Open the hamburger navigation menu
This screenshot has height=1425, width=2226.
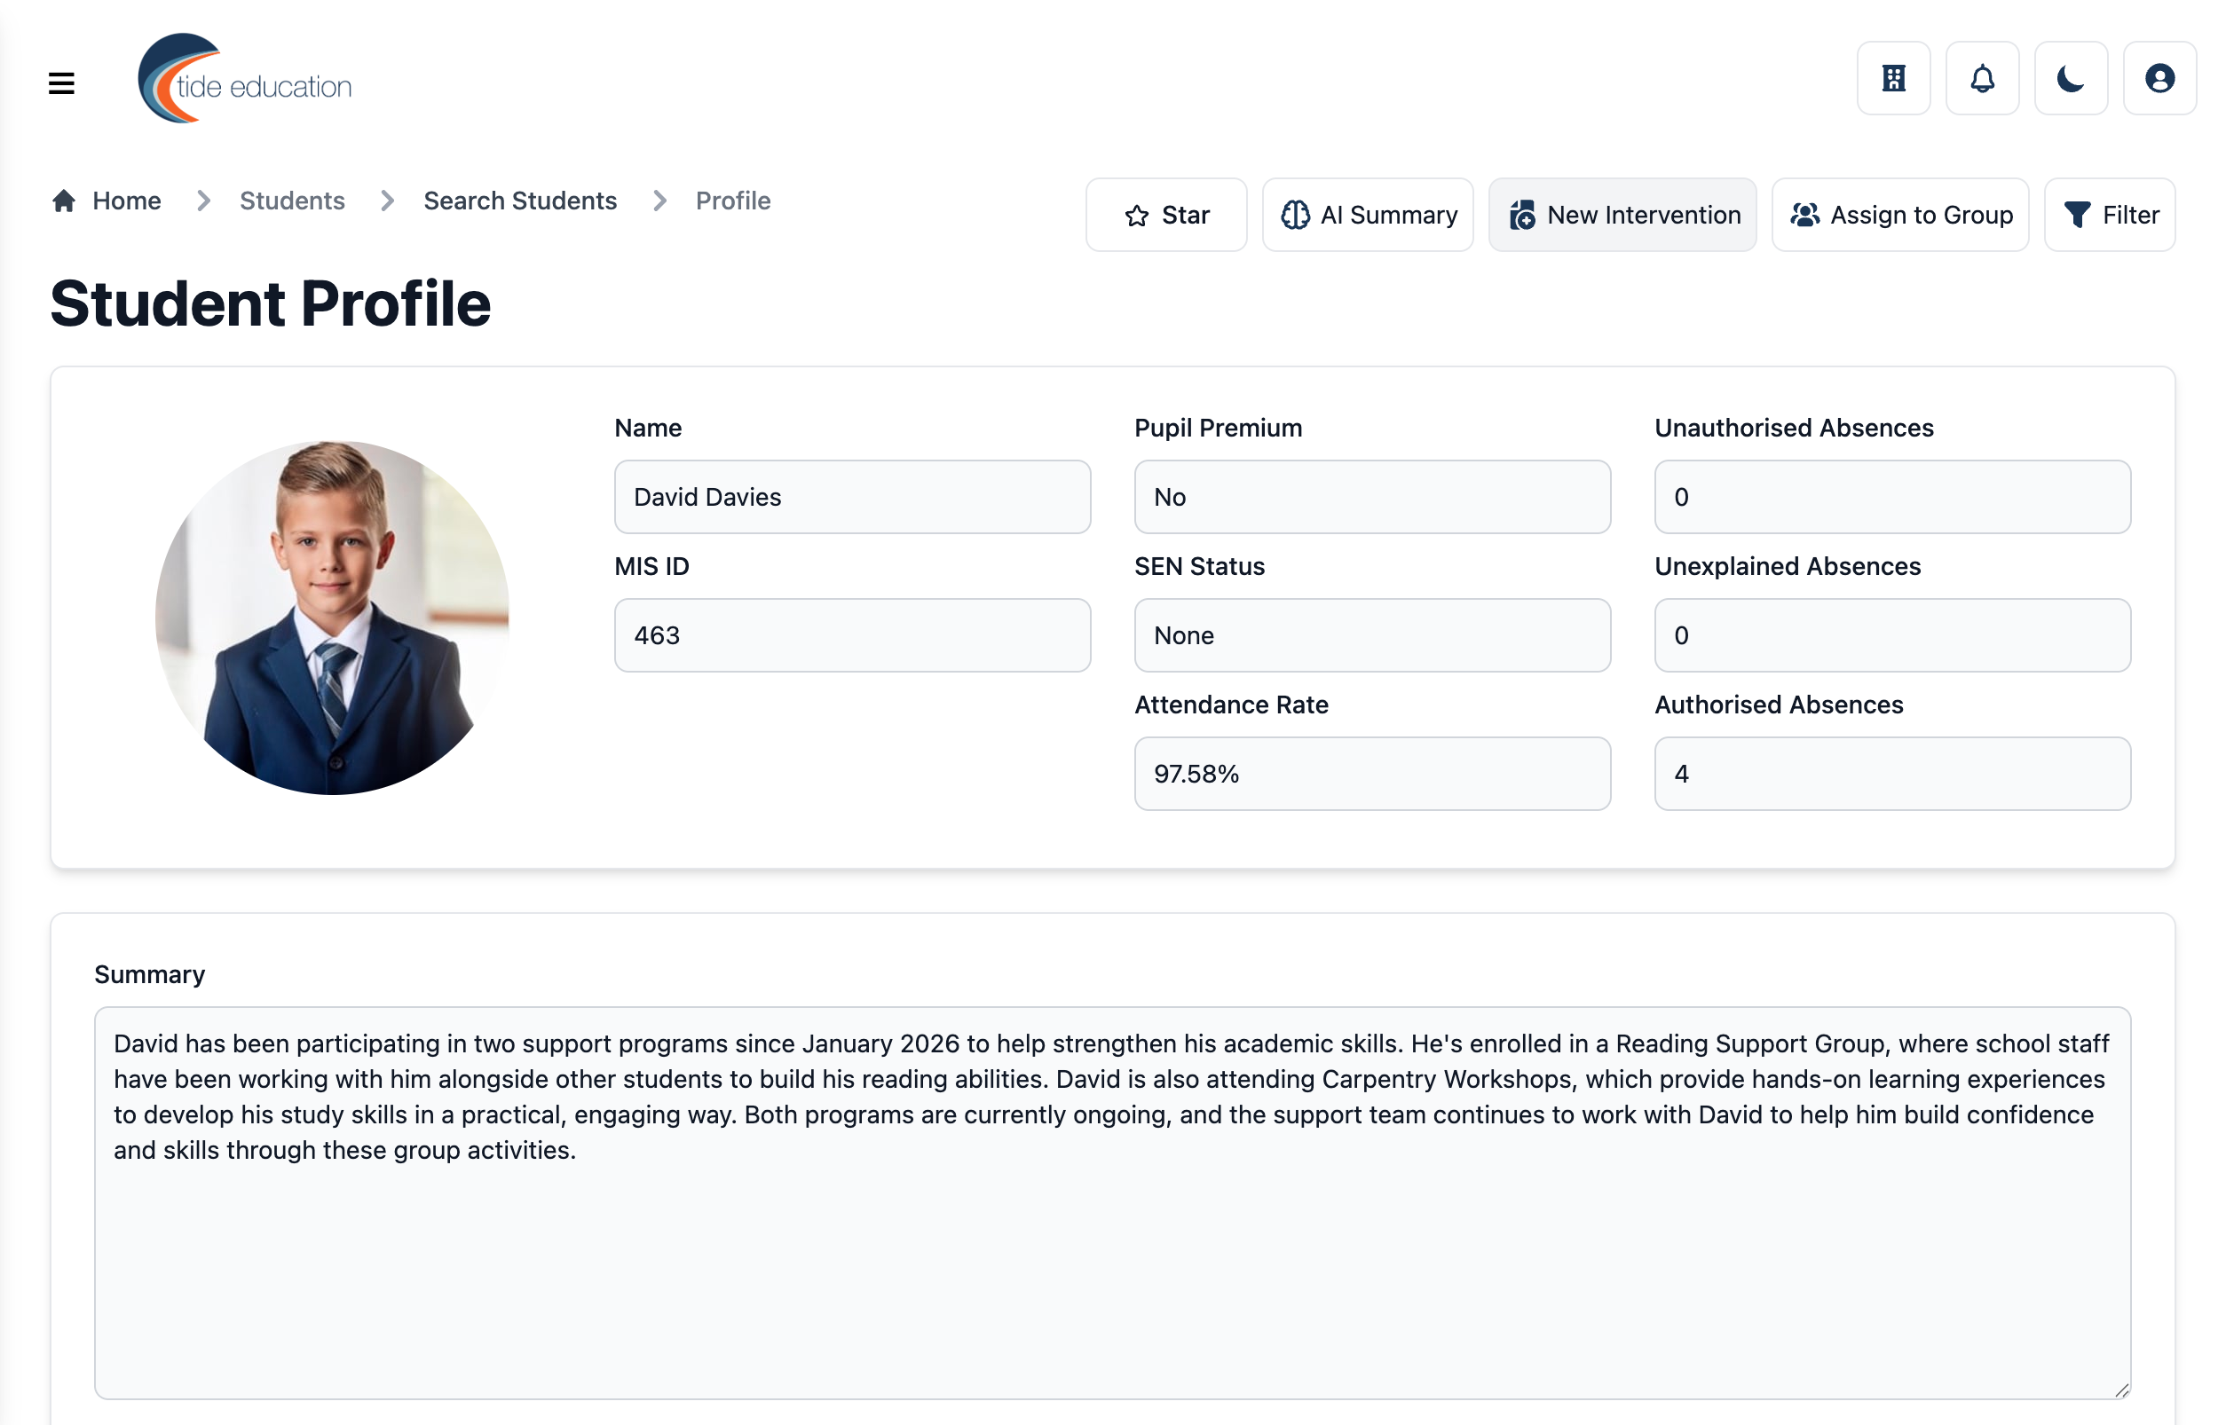61,83
